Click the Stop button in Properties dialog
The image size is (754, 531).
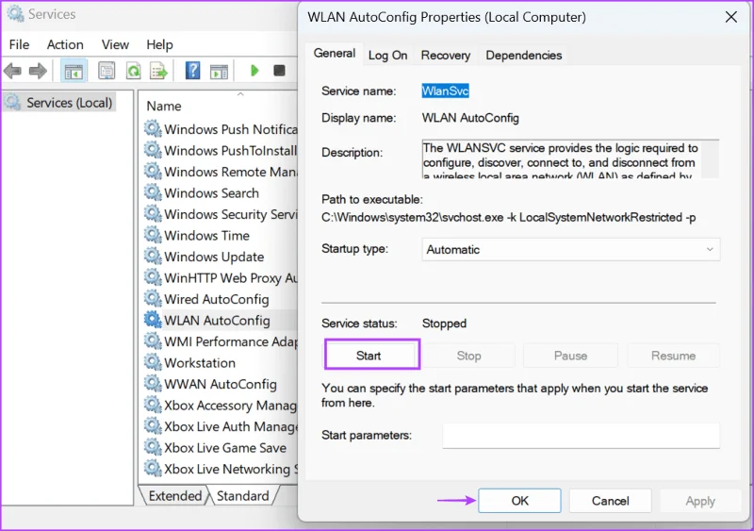tap(468, 356)
